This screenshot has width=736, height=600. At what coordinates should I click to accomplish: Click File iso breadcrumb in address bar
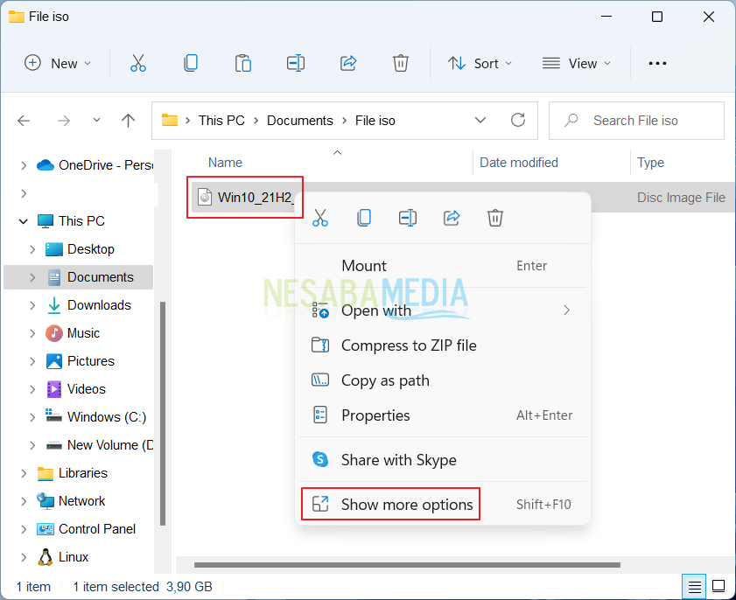coord(375,121)
